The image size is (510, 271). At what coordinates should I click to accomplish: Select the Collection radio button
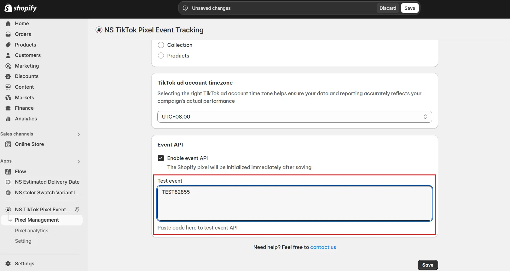[x=161, y=45]
